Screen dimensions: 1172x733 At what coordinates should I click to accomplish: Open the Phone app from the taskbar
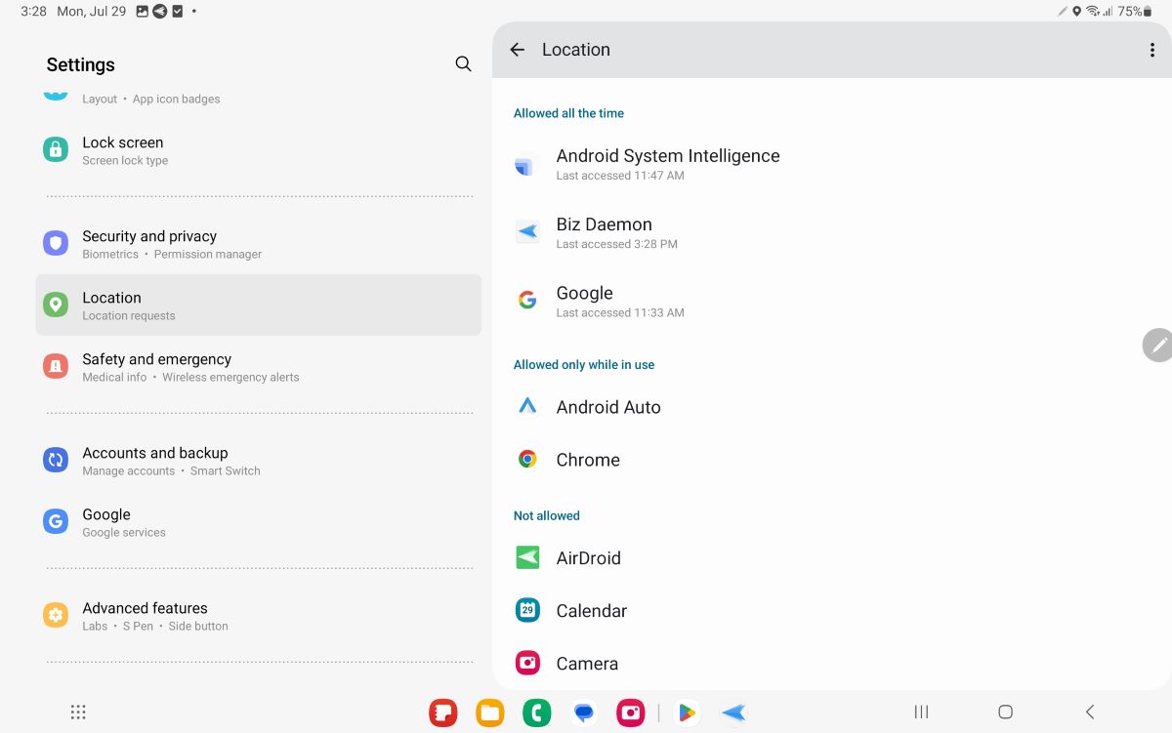coord(536,712)
